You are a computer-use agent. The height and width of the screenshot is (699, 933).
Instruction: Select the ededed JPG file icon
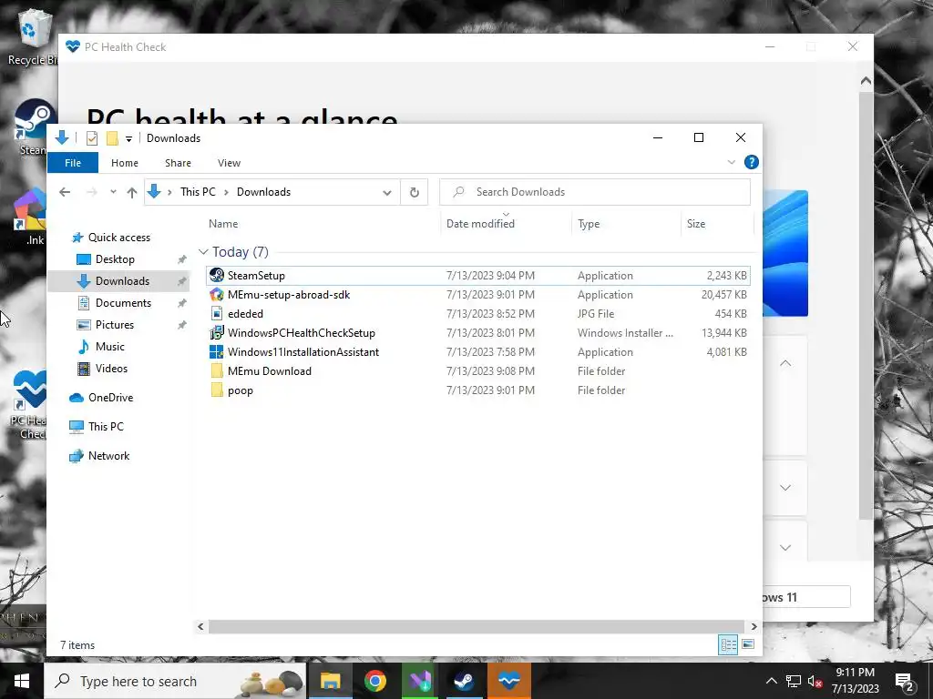(x=217, y=314)
